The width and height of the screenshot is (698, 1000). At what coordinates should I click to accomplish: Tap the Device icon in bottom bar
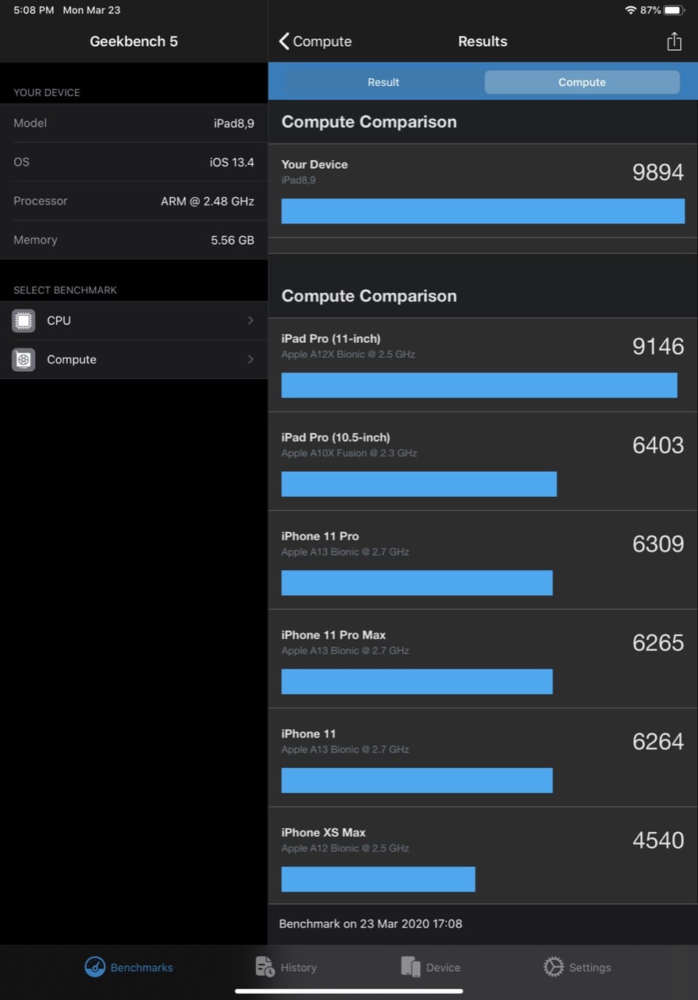pyautogui.click(x=411, y=967)
